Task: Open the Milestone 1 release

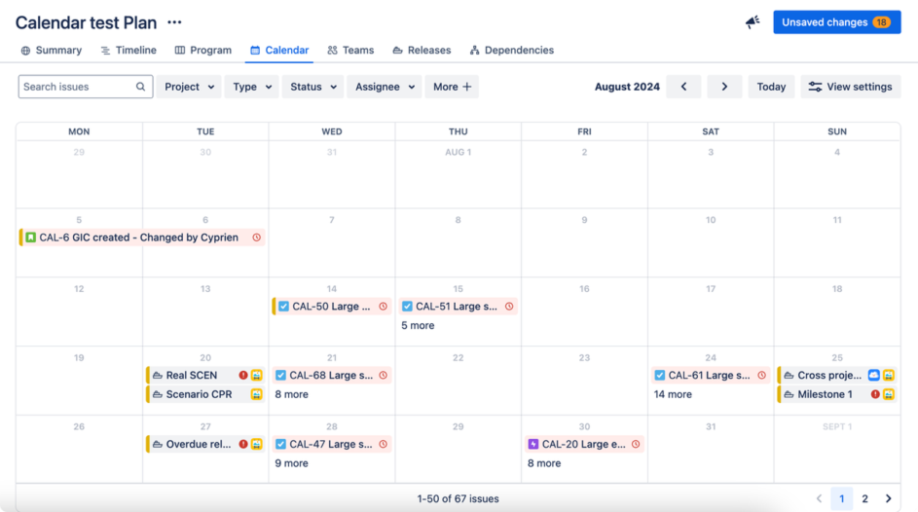Action: pyautogui.click(x=837, y=394)
